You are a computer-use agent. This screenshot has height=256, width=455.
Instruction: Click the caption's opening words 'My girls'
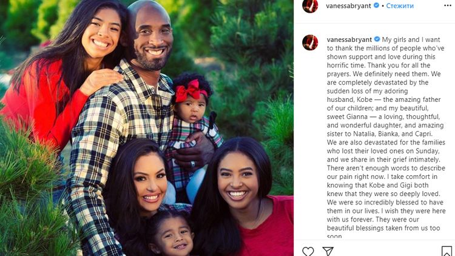[393, 39]
